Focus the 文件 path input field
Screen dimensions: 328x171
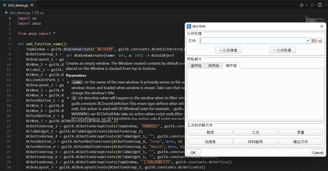coord(253,41)
